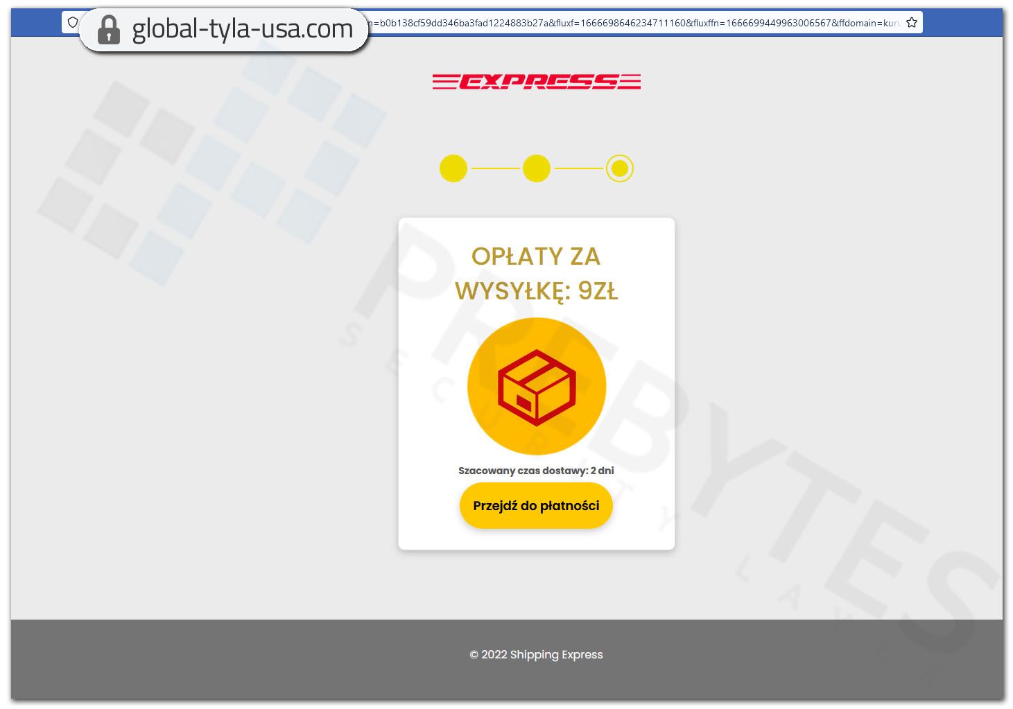Click the Przejdź do płatności button
Image resolution: width=1013 pixels, height=709 pixels.
(536, 506)
